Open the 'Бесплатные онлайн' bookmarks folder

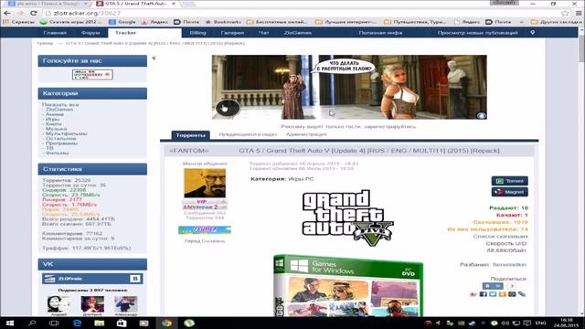point(277,22)
